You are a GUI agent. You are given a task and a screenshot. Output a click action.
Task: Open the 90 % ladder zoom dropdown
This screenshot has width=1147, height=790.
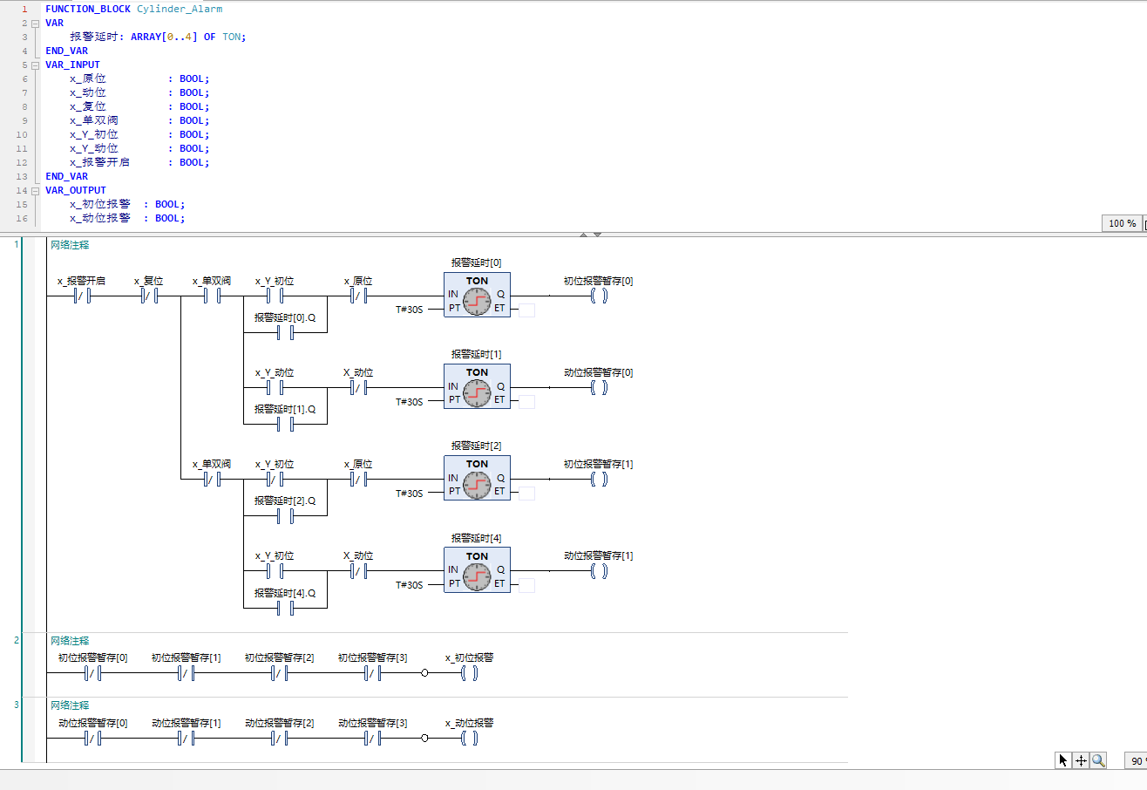[x=1136, y=761]
